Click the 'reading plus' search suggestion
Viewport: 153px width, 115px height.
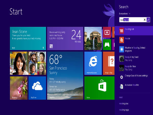coord(124,103)
